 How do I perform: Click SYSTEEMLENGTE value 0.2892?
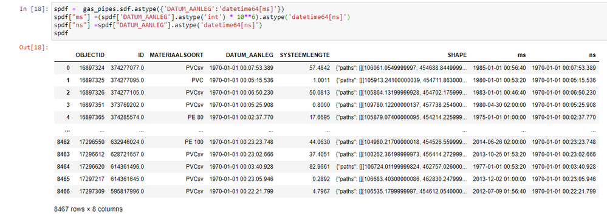click(321, 179)
